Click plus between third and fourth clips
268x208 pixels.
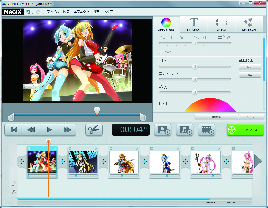[145, 162]
